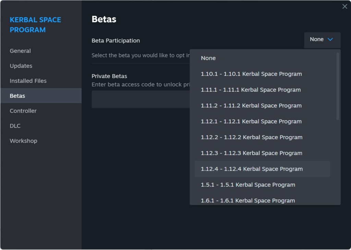Open the Workshop tab
Image resolution: width=351 pixels, height=250 pixels.
point(41,141)
